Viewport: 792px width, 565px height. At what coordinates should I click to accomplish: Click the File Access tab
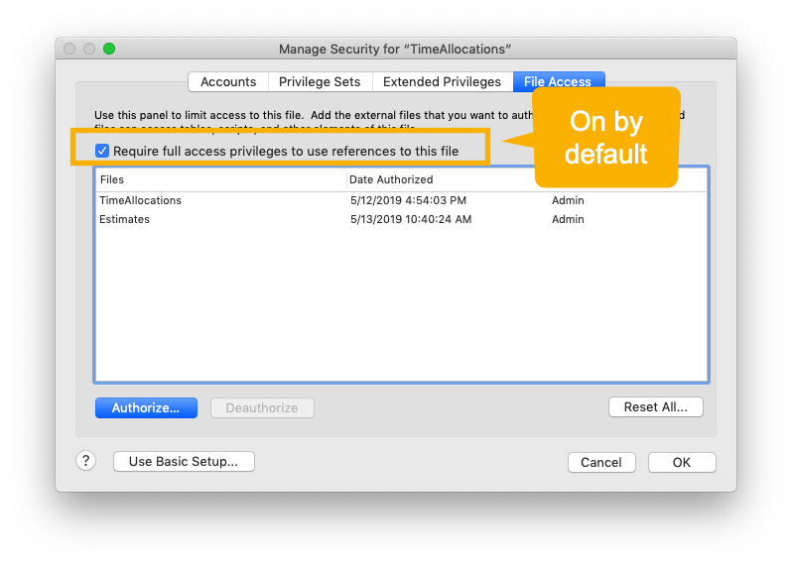coord(558,81)
